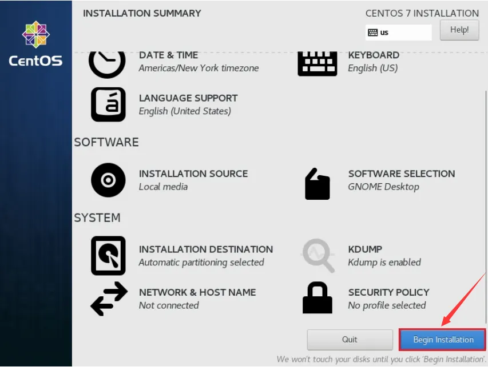Click 'English (United States)' language text
The width and height of the screenshot is (488, 367).
click(x=185, y=111)
